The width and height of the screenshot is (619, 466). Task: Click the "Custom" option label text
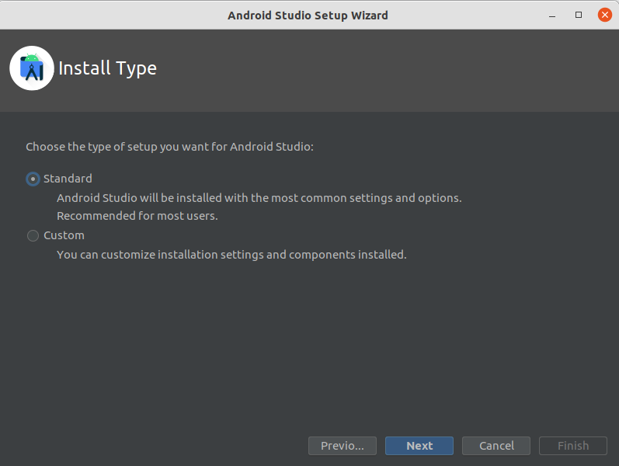tap(64, 235)
